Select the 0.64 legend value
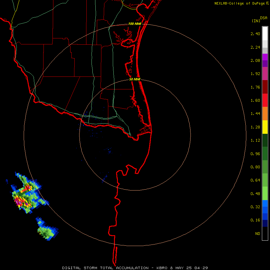Screen dimensions: 270x270 255,180
